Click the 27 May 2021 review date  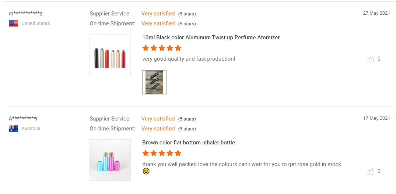(x=376, y=13)
